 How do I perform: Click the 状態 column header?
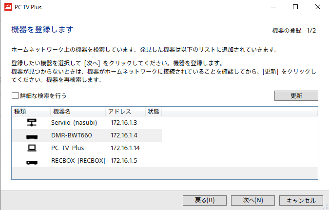click(x=154, y=112)
